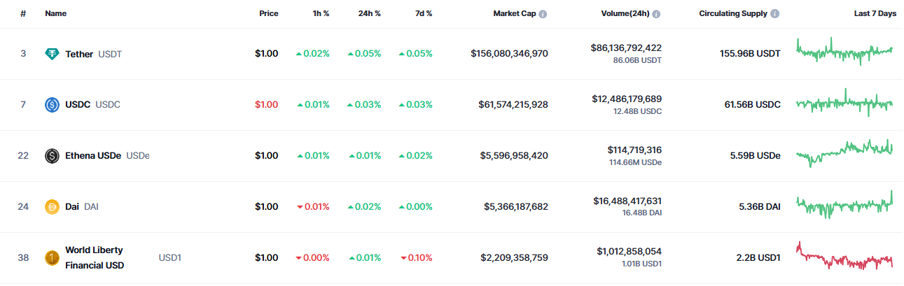The height and width of the screenshot is (286, 904).
Task: Click the USDT ticker symbol
Action: click(x=110, y=54)
